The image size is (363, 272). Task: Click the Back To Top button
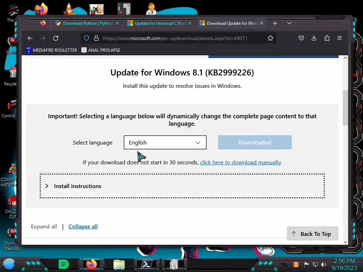click(x=313, y=234)
